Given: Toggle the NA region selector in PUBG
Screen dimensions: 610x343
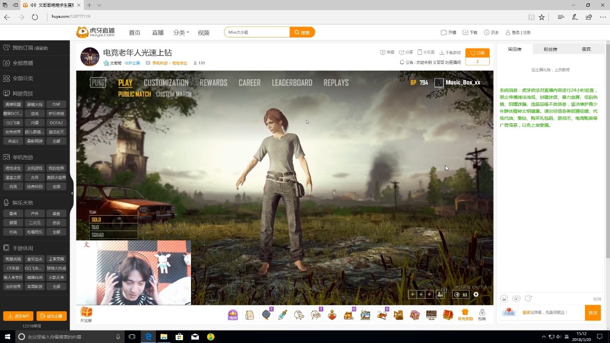Looking at the screenshot, I should pyautogui.click(x=461, y=294).
